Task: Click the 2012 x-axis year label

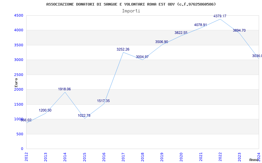Action: point(26,157)
